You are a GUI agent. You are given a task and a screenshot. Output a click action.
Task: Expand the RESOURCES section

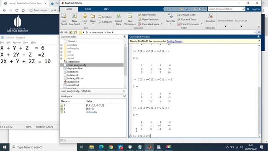[x=241, y=26]
